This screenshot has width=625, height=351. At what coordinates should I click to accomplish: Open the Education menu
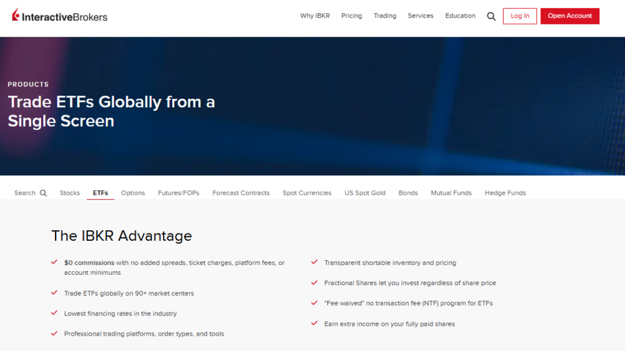pyautogui.click(x=460, y=16)
